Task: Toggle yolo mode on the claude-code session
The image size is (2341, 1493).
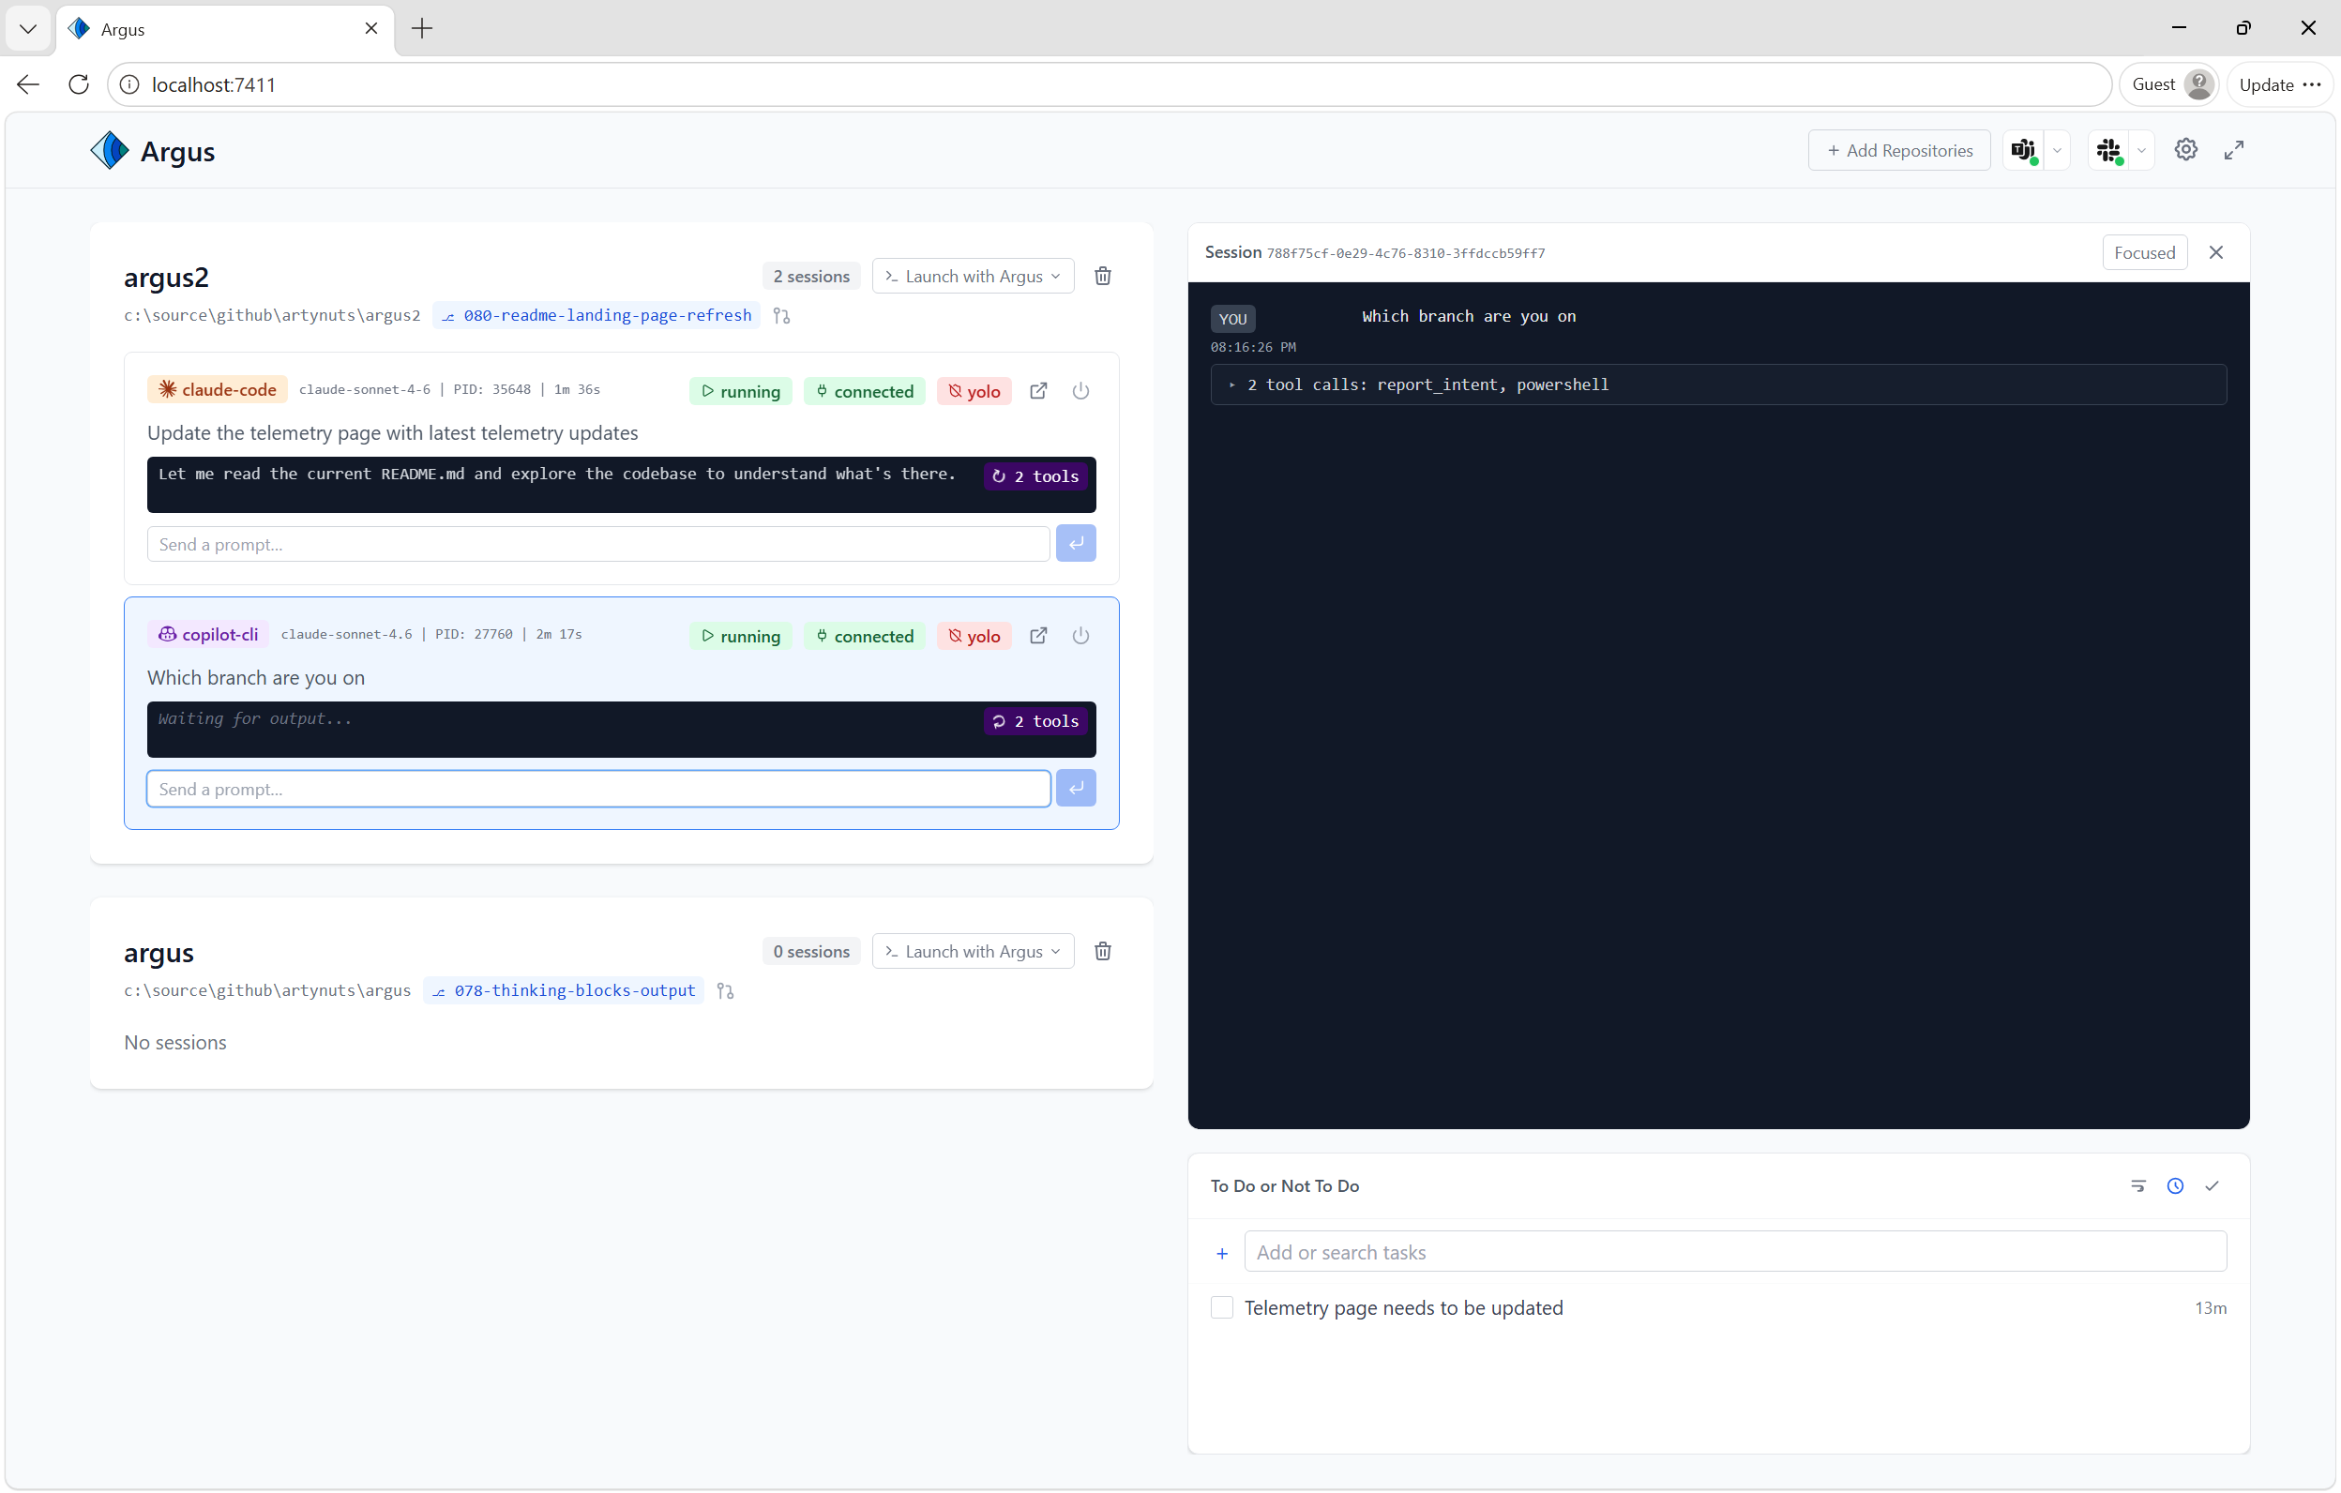Action: click(974, 392)
